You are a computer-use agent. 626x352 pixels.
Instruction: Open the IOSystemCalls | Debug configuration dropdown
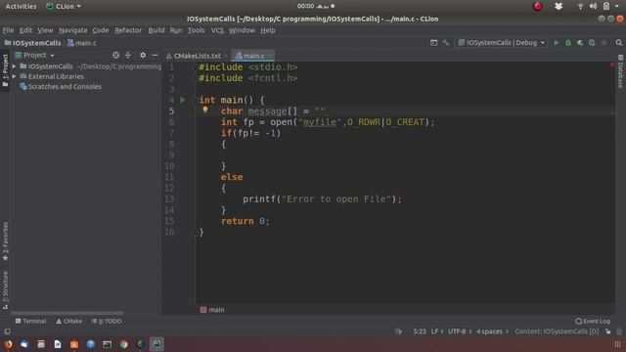502,43
